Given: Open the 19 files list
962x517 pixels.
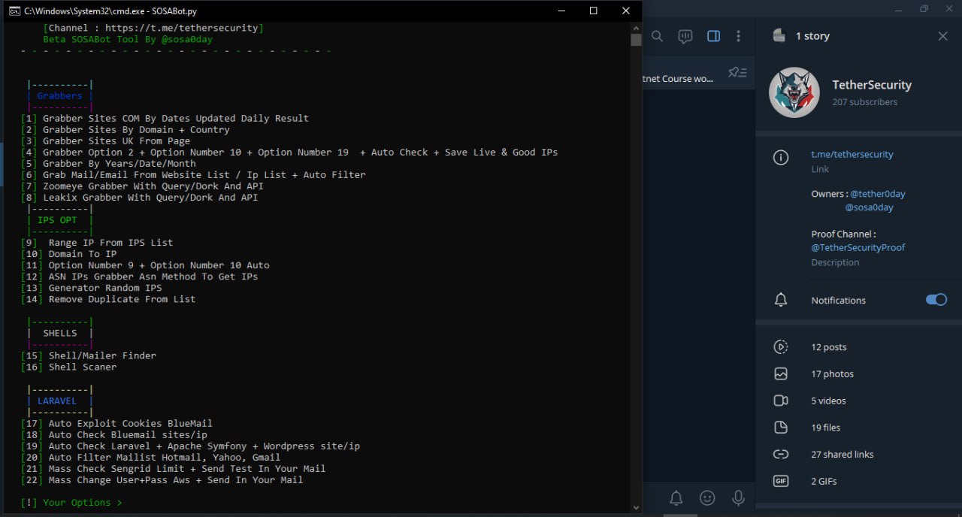Looking at the screenshot, I should [858, 428].
